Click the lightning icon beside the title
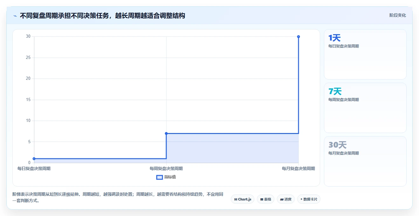 point(15,16)
